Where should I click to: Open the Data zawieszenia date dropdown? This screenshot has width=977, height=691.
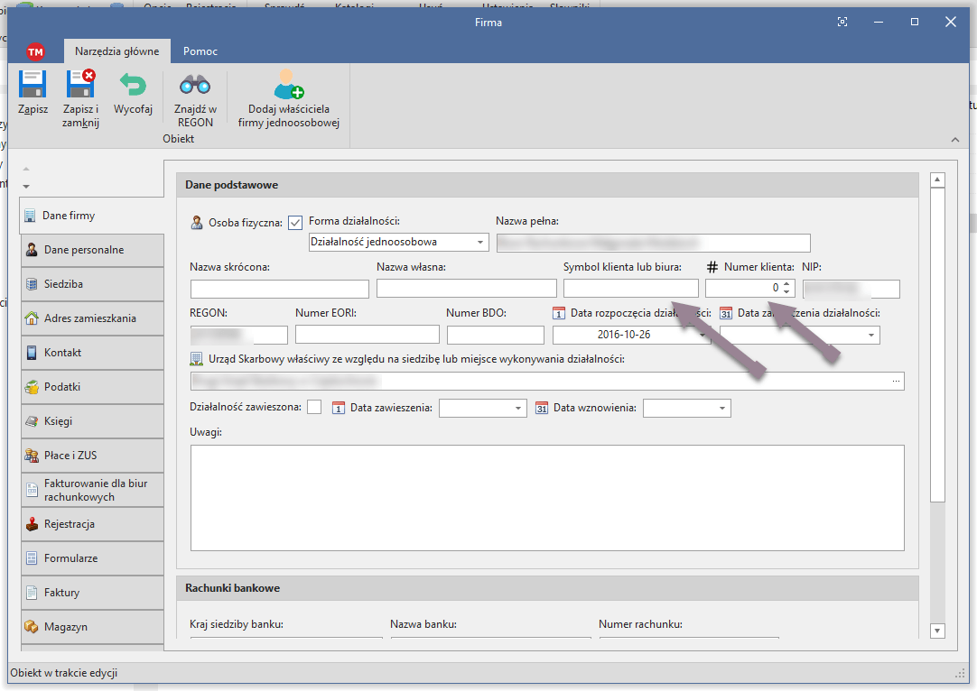click(518, 409)
